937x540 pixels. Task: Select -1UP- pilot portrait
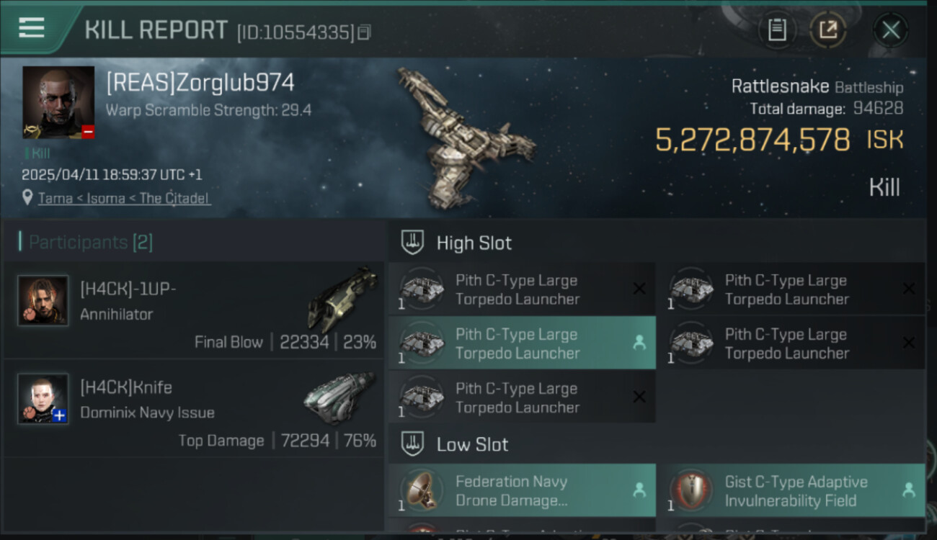tap(43, 300)
